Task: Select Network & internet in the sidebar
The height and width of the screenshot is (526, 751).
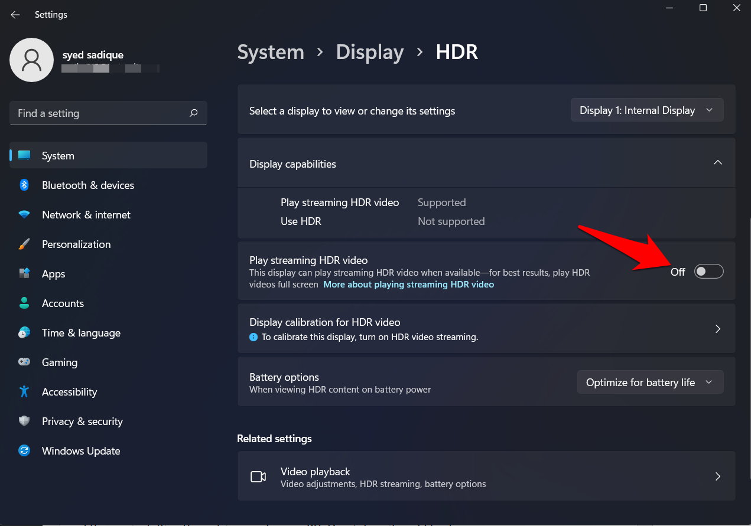Action: pos(86,214)
